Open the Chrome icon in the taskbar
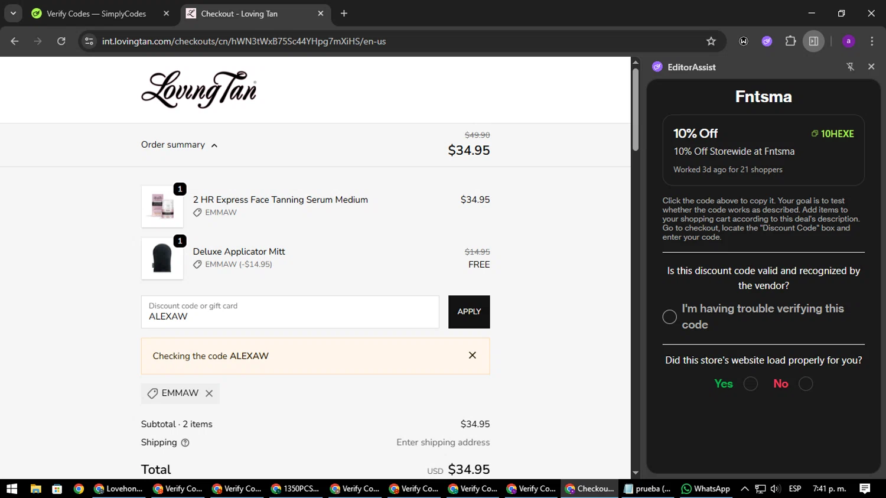886x498 pixels. pos(79,489)
